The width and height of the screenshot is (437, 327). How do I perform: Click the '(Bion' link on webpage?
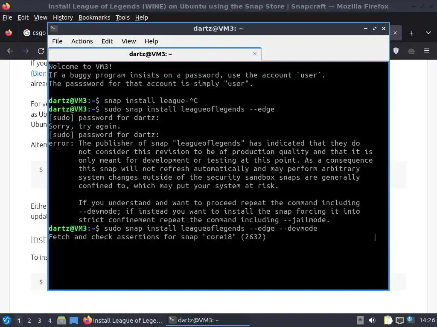pyautogui.click(x=39, y=73)
